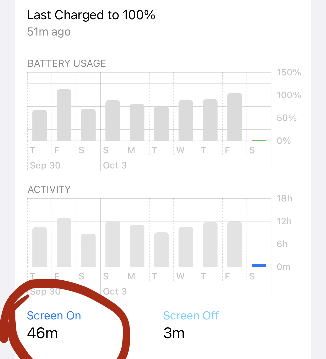Tap the Monday battery usage bar
326x359 pixels.
tap(137, 122)
